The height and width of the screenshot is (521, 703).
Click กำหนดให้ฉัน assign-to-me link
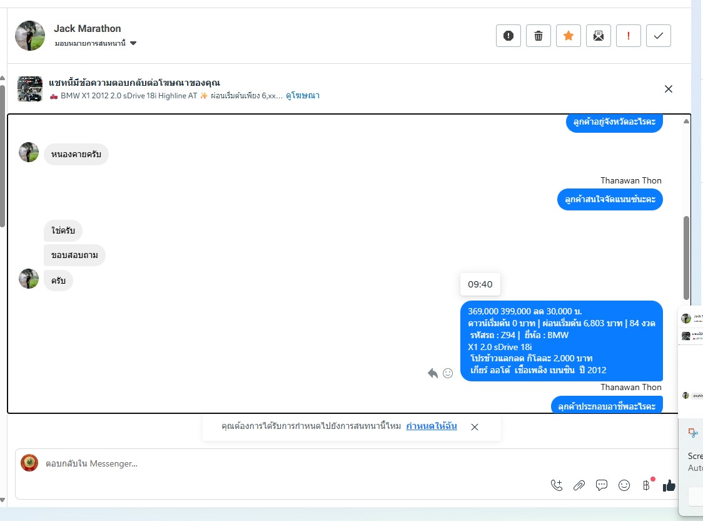432,426
